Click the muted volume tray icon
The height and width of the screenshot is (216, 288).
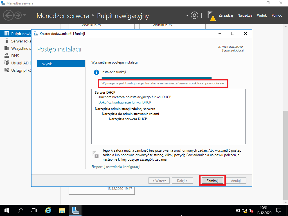251,210
